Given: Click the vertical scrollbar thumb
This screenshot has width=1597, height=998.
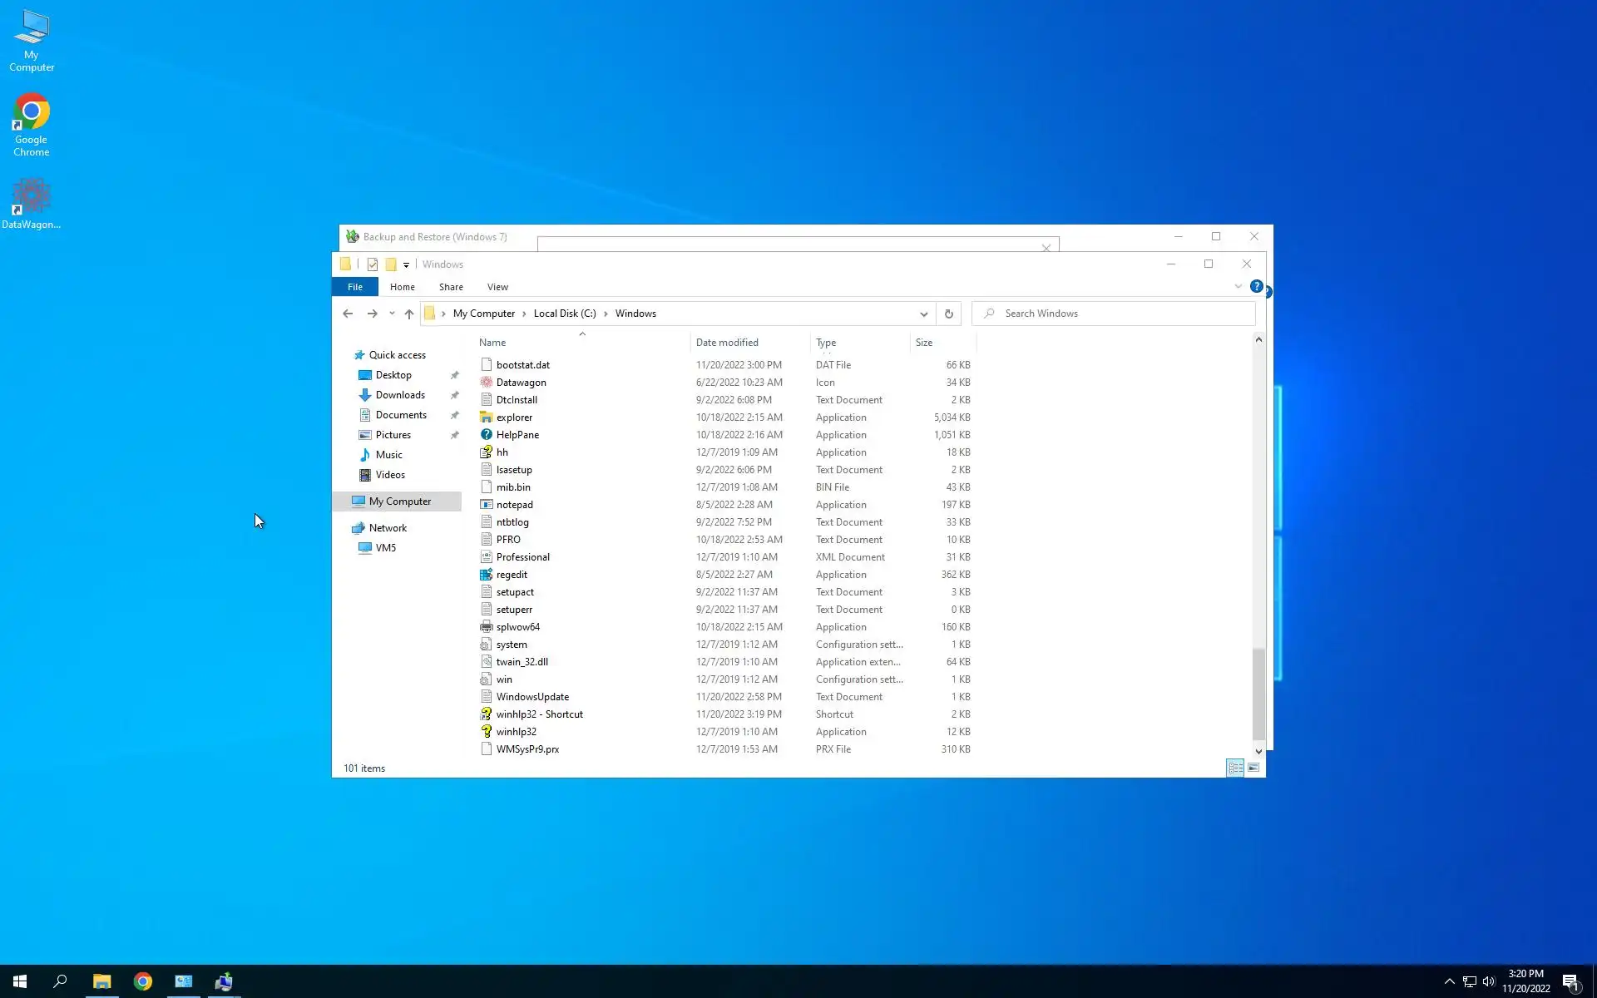Looking at the screenshot, I should click(1258, 693).
